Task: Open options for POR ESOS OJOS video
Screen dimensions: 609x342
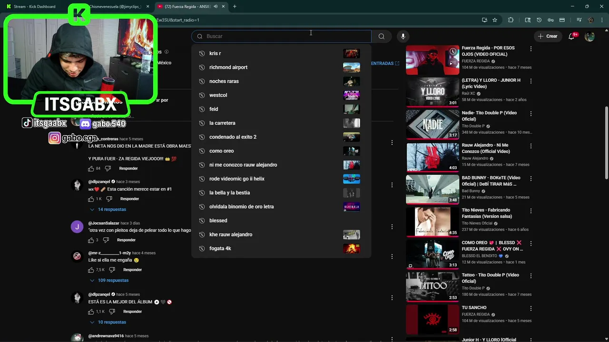Action: click(x=531, y=49)
